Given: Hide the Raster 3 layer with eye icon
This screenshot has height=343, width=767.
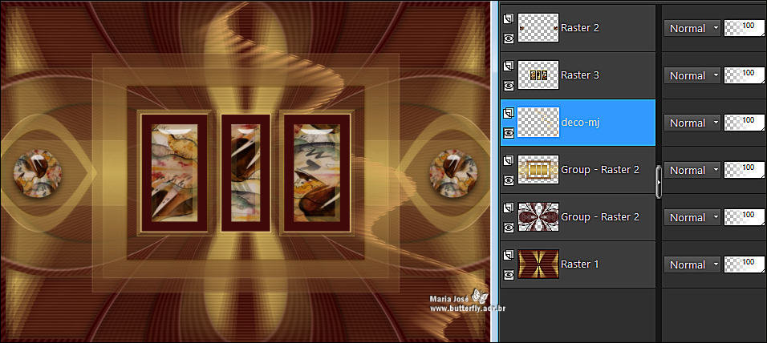Looking at the screenshot, I should coord(509,85).
